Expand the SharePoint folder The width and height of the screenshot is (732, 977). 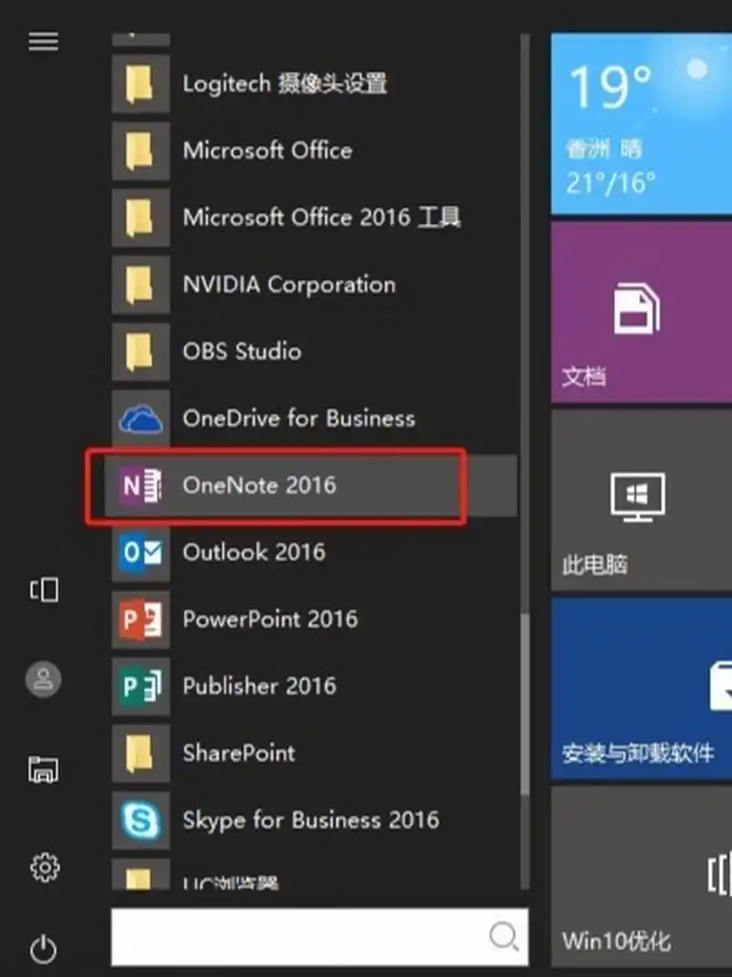(x=239, y=753)
